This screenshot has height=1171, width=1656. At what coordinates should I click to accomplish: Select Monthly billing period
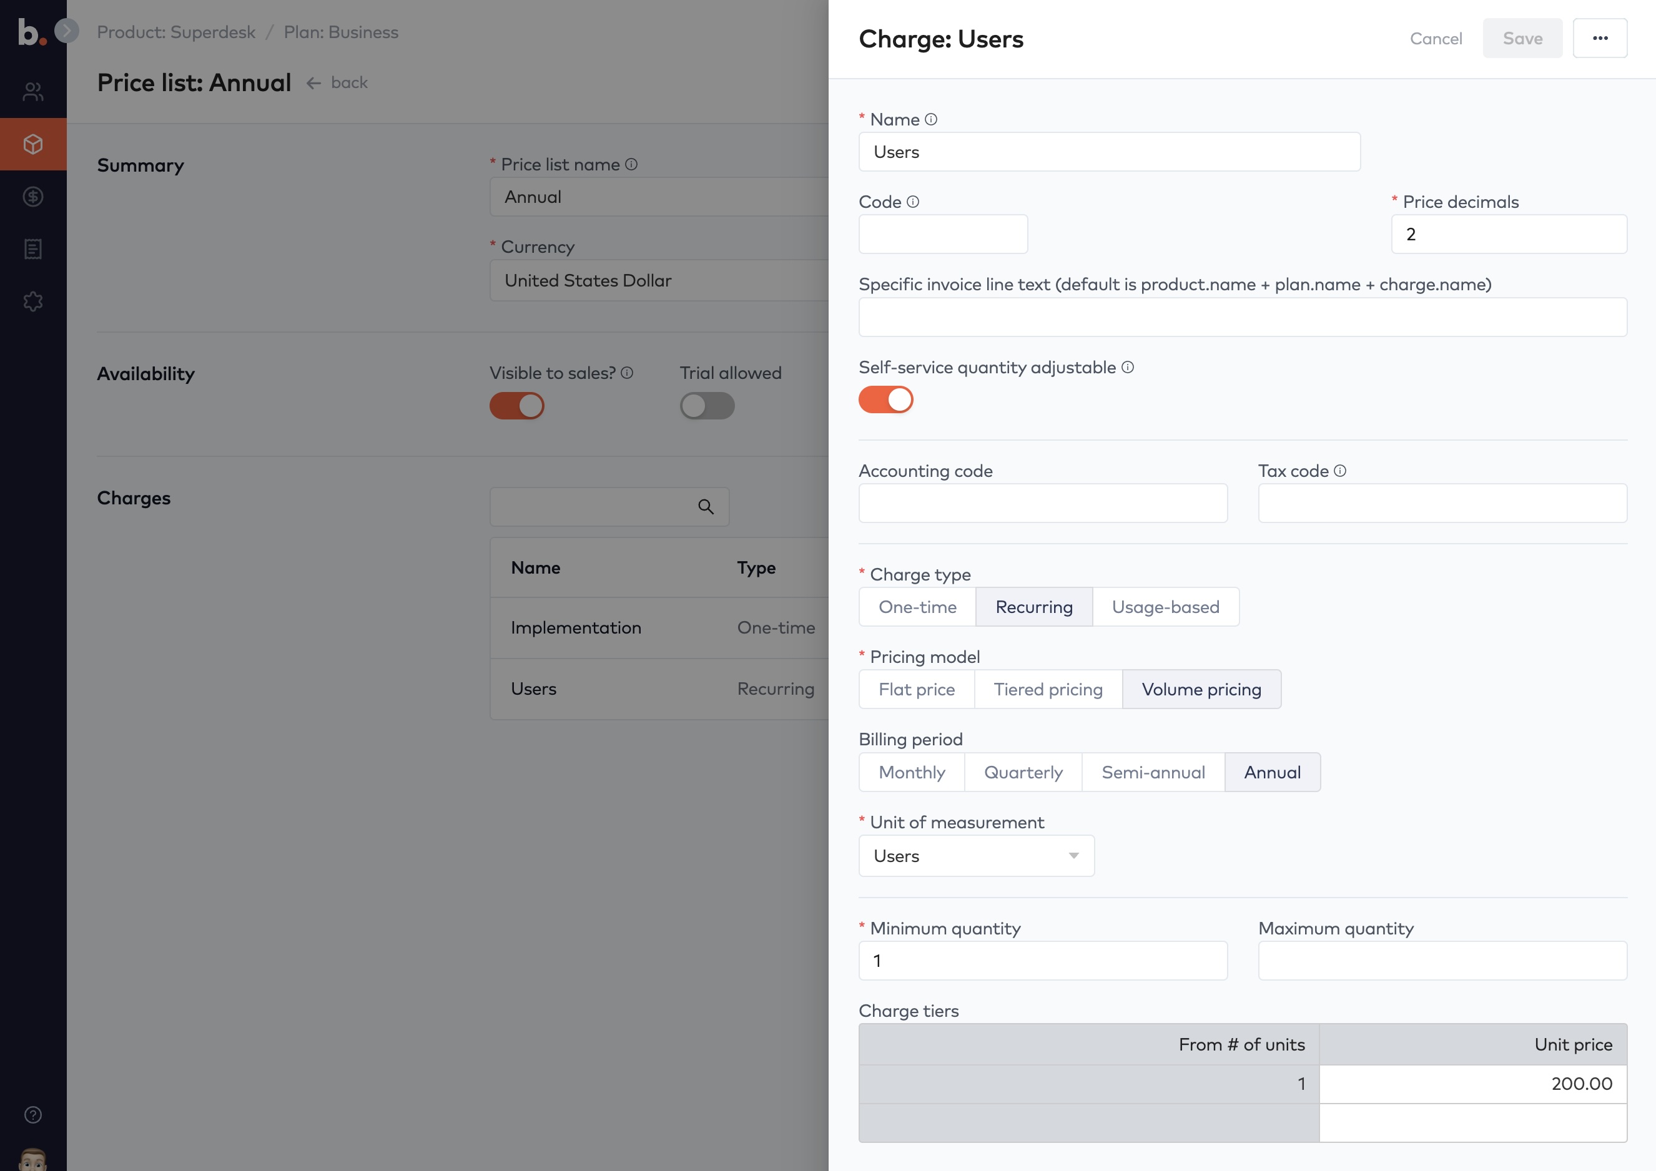pyautogui.click(x=912, y=772)
